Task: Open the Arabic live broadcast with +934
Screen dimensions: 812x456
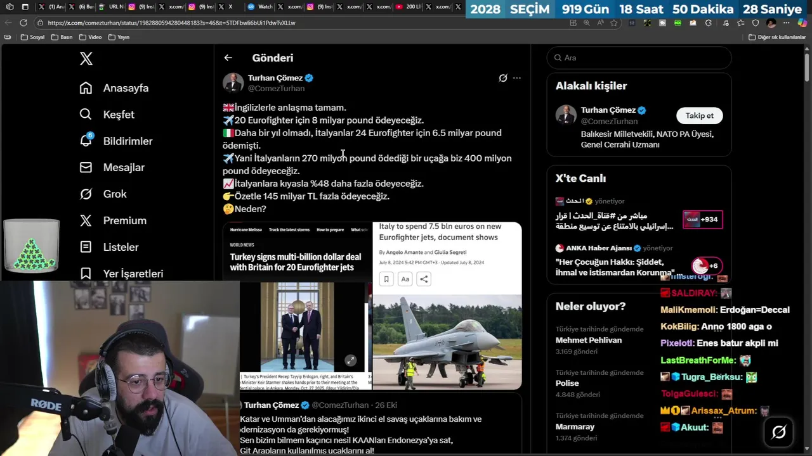Action: (x=639, y=213)
